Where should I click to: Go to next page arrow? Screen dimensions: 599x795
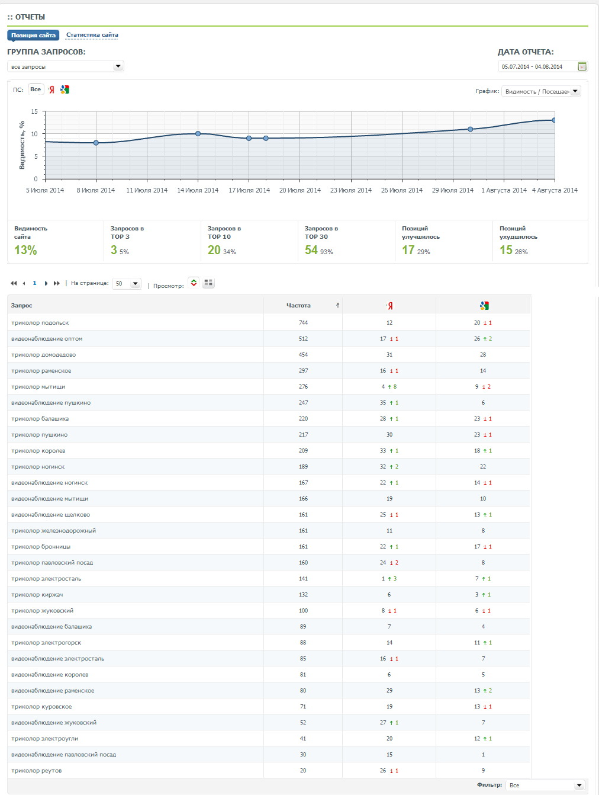(x=46, y=283)
